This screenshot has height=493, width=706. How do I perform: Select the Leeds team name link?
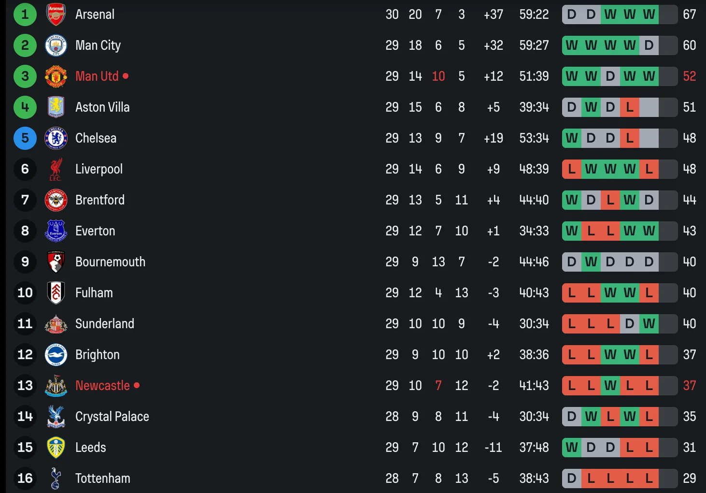pyautogui.click(x=91, y=448)
